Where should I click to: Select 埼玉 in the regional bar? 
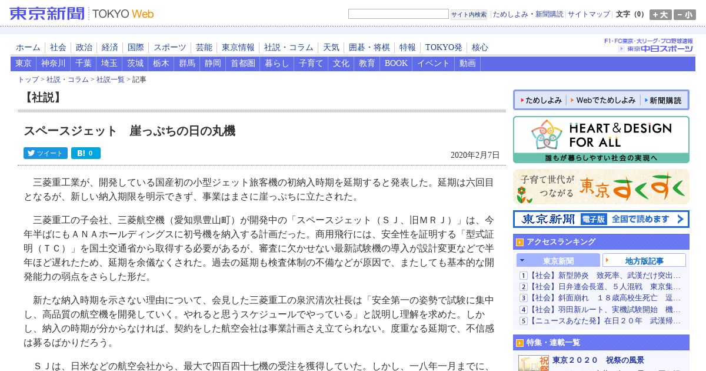coord(109,64)
